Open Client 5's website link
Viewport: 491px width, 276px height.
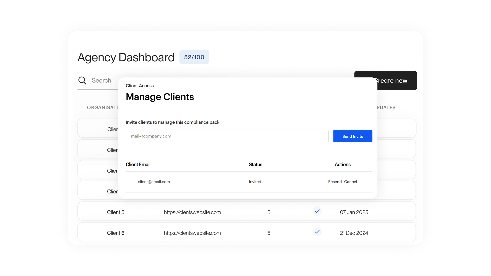(x=192, y=212)
